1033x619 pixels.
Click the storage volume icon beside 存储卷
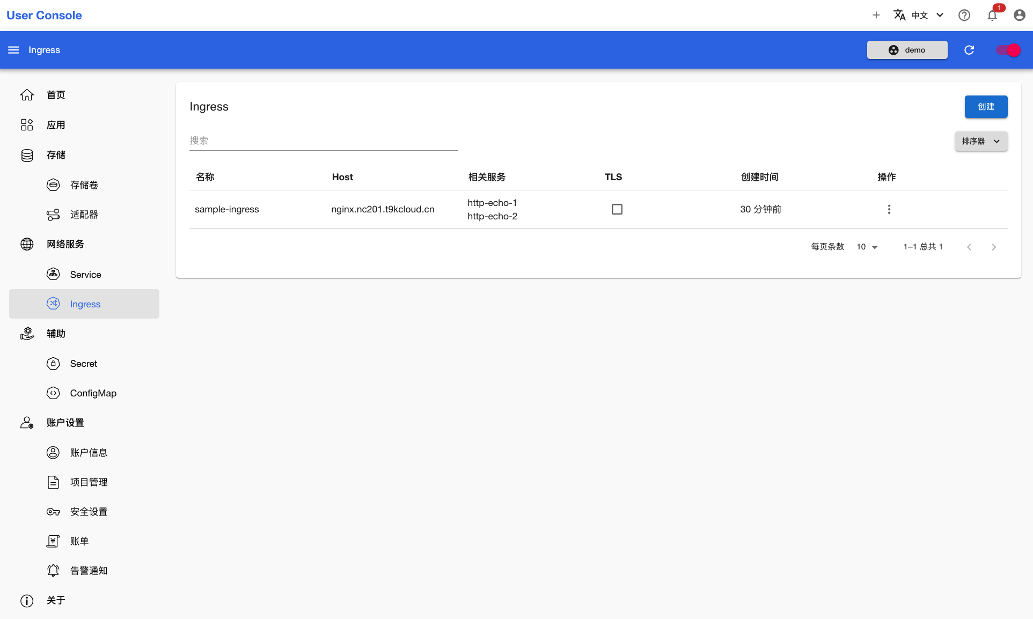pos(53,185)
